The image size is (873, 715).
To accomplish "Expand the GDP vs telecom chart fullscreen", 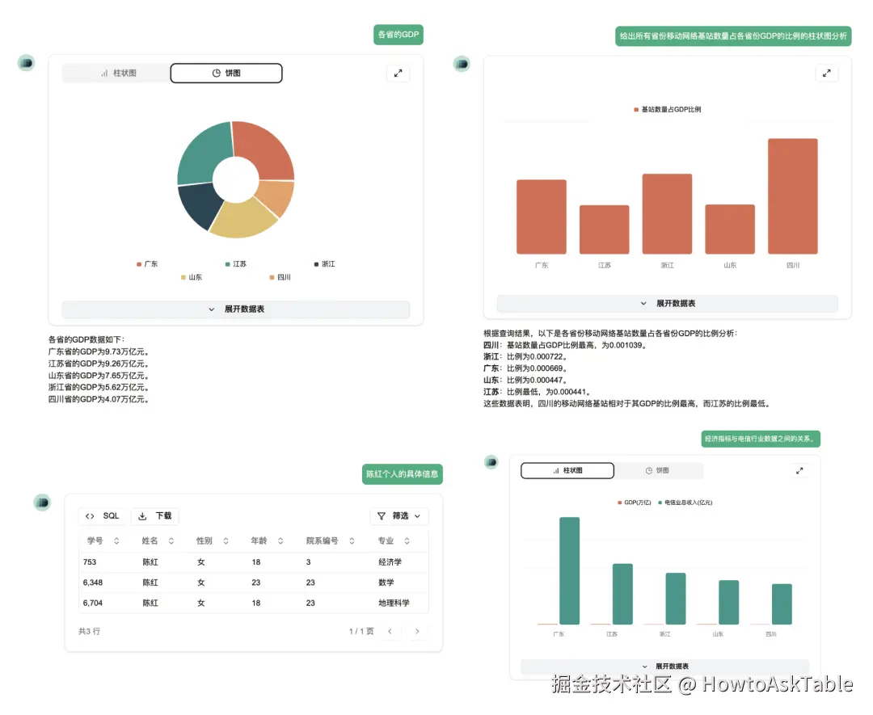I will pyautogui.click(x=799, y=471).
